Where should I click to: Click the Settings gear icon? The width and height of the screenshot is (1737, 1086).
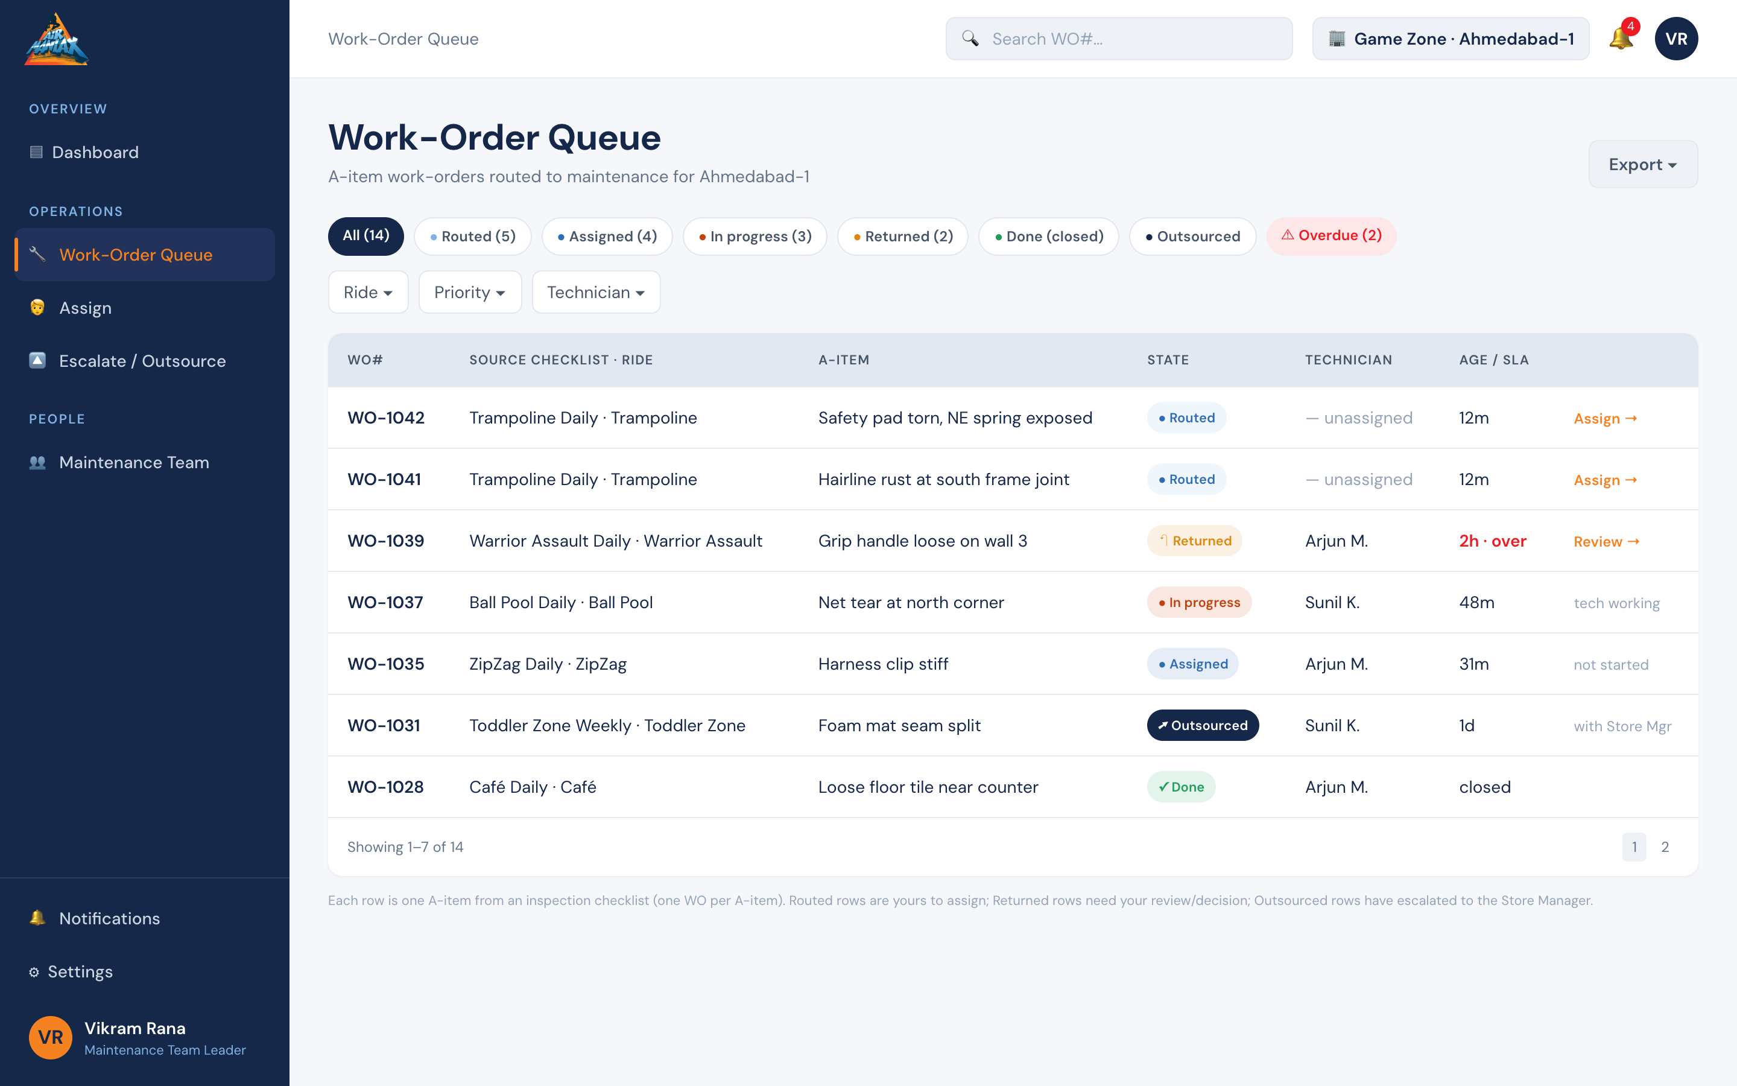click(34, 972)
